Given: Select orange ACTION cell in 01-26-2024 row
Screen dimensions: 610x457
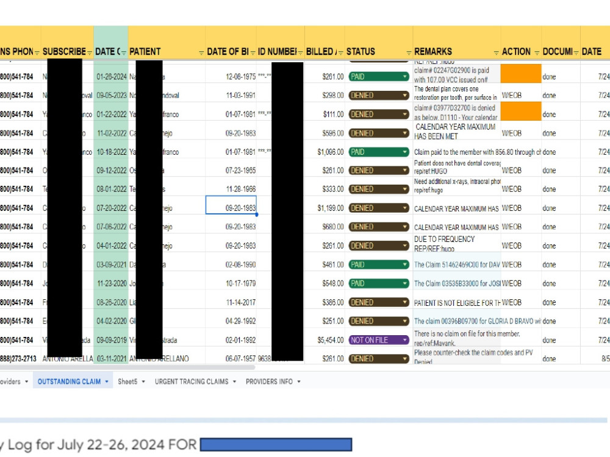Looking at the screenshot, I should (521, 74).
